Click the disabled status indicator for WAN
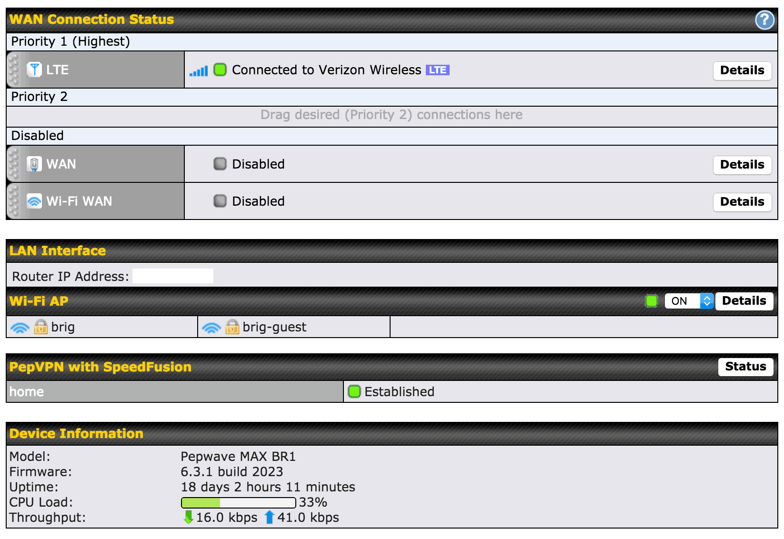Screen dimensions: 784x539 [x=220, y=163]
